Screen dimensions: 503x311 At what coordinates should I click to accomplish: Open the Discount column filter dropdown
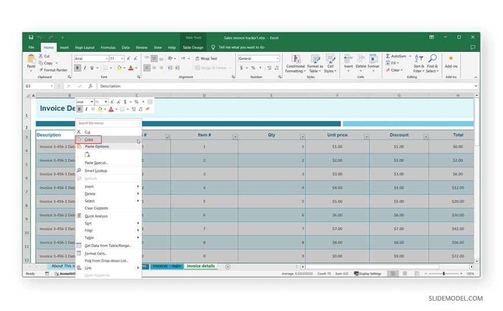click(x=426, y=137)
